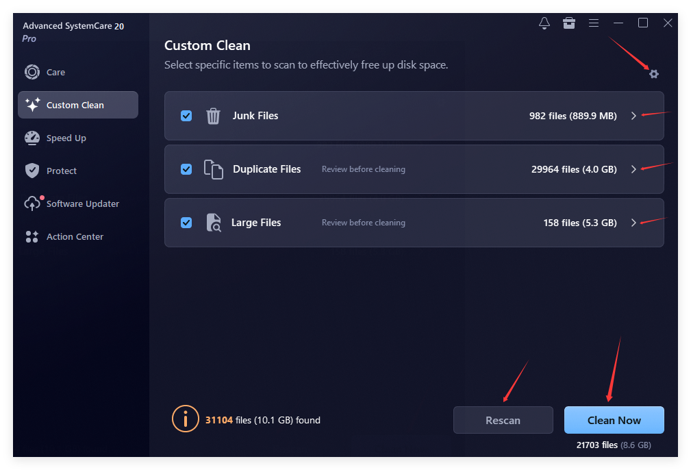Click the orange info icon

185,419
